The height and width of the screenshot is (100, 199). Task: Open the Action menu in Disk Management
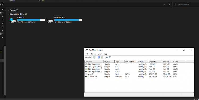point(93,54)
